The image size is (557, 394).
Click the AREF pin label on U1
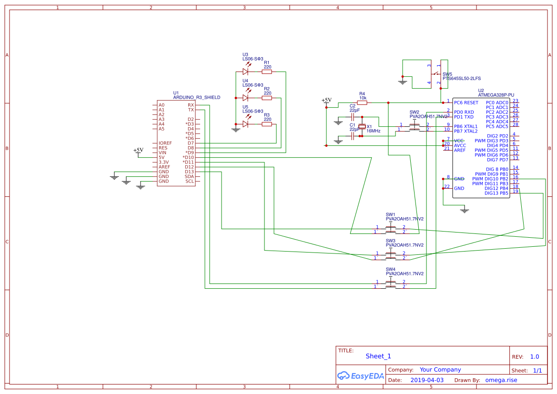[164, 167]
